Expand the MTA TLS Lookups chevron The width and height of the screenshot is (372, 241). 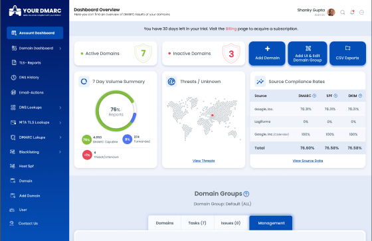pos(60,123)
